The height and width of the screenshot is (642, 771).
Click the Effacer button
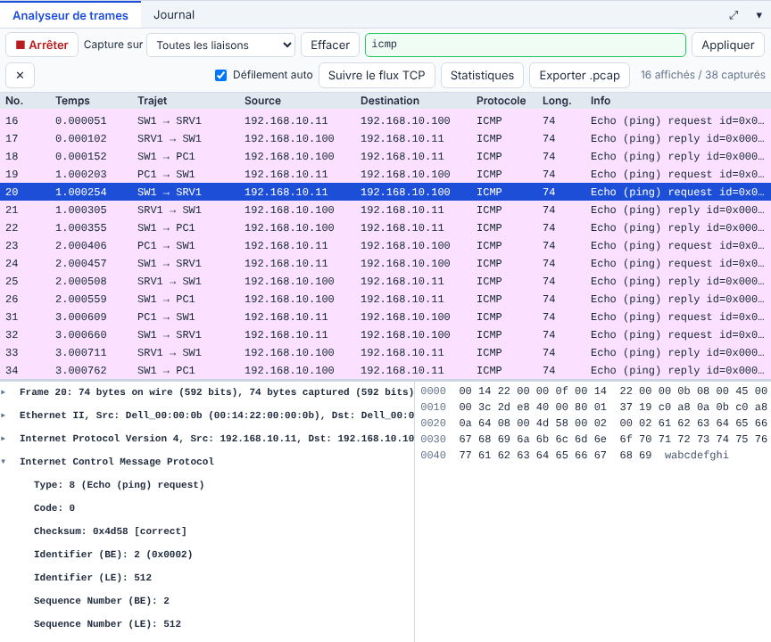coord(330,45)
